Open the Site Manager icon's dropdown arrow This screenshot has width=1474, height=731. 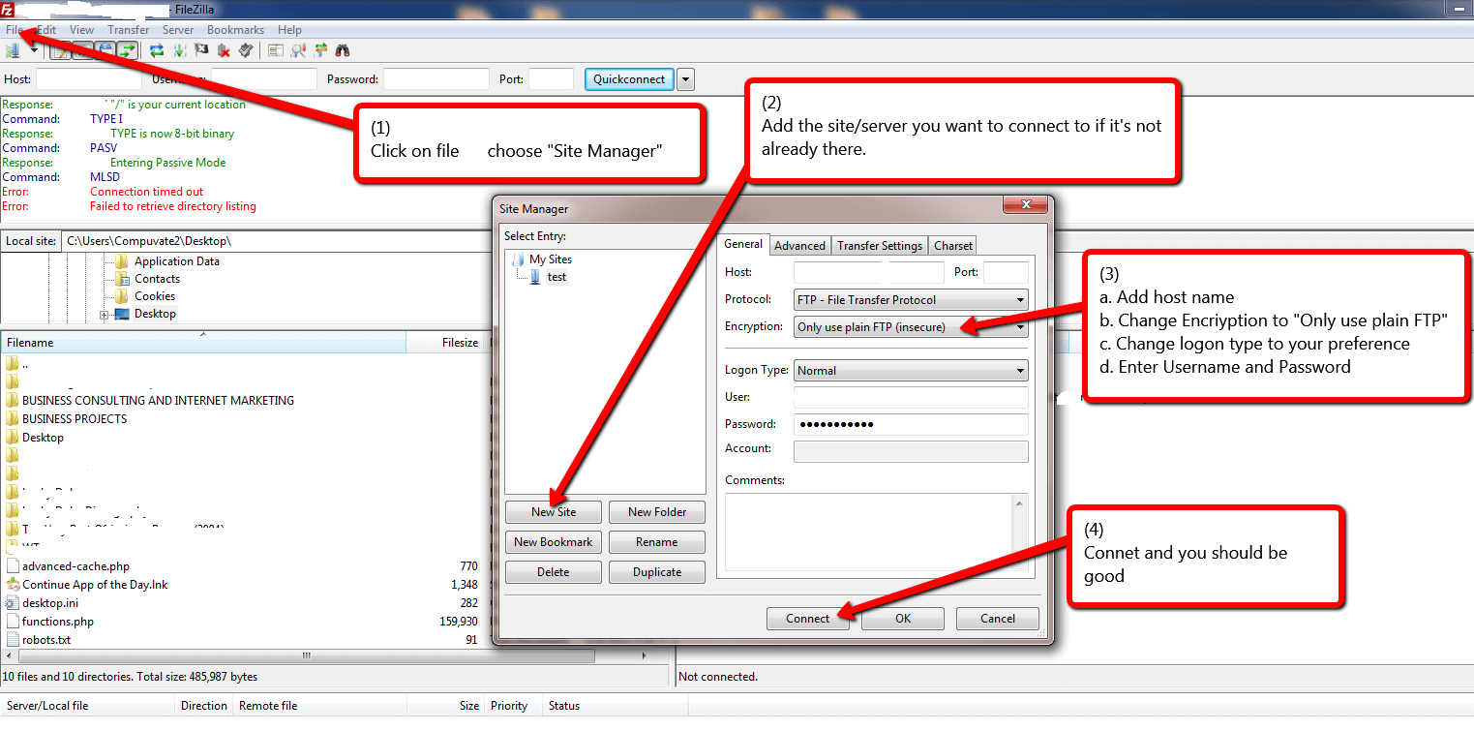point(34,49)
